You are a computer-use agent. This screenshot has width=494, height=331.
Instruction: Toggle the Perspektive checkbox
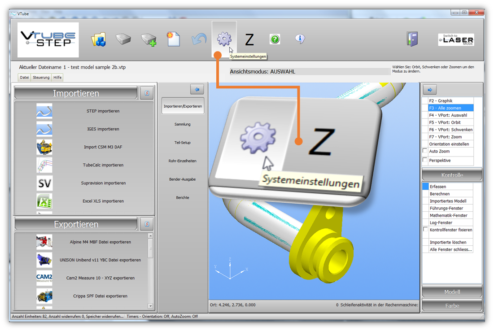coord(425,160)
